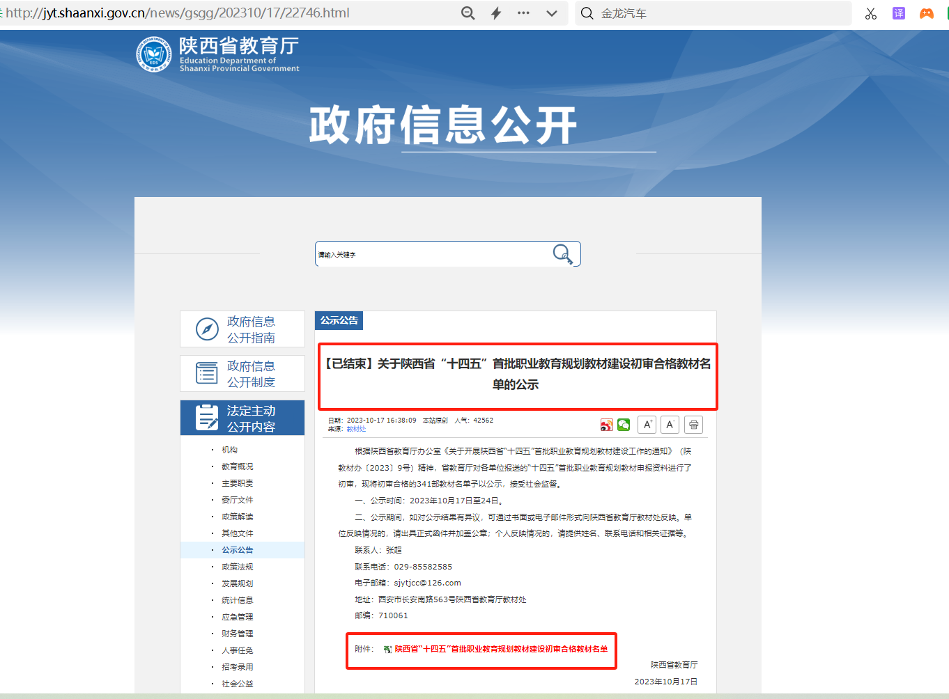Open the orange game controller extension
Viewport: 949px width, 699px height.
pos(926,13)
